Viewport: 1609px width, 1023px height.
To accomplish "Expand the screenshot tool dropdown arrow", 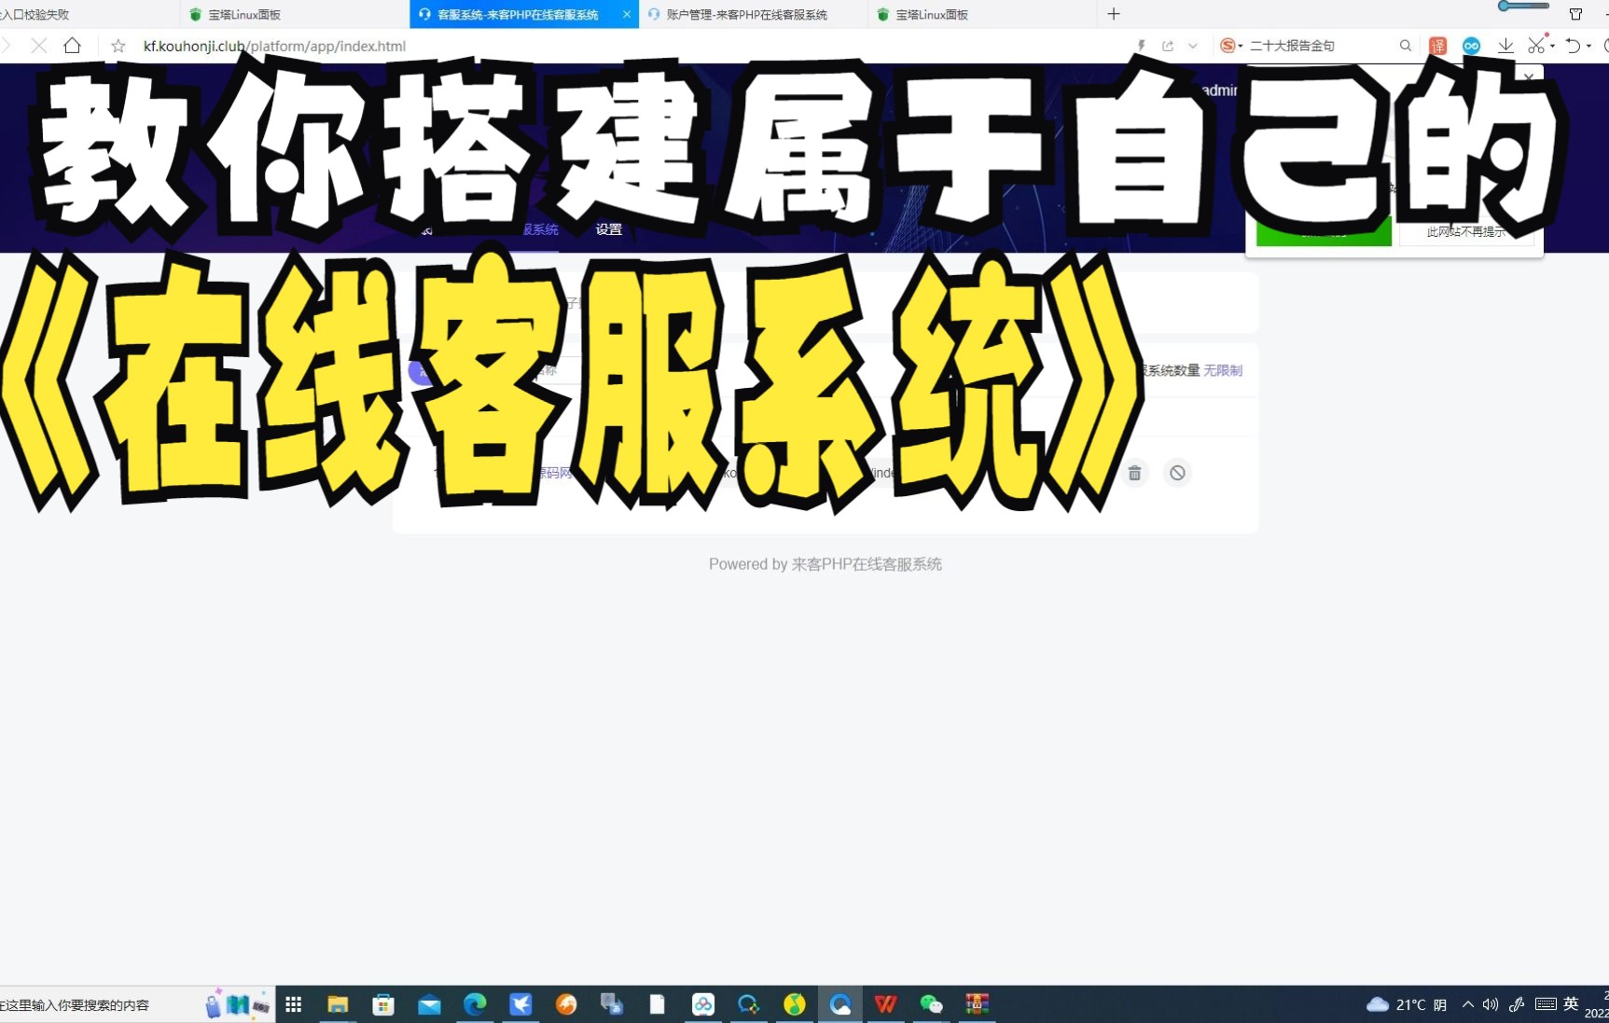I will click(1552, 46).
